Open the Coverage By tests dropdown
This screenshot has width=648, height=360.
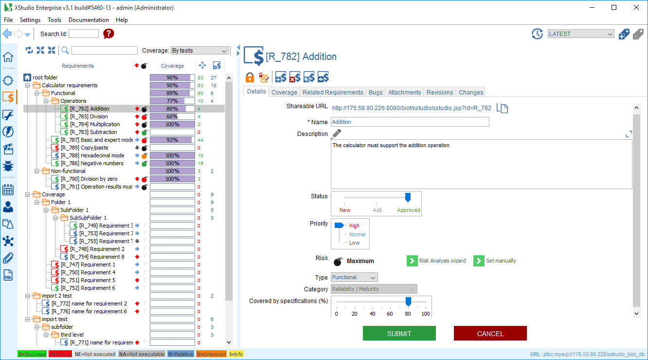coord(199,51)
